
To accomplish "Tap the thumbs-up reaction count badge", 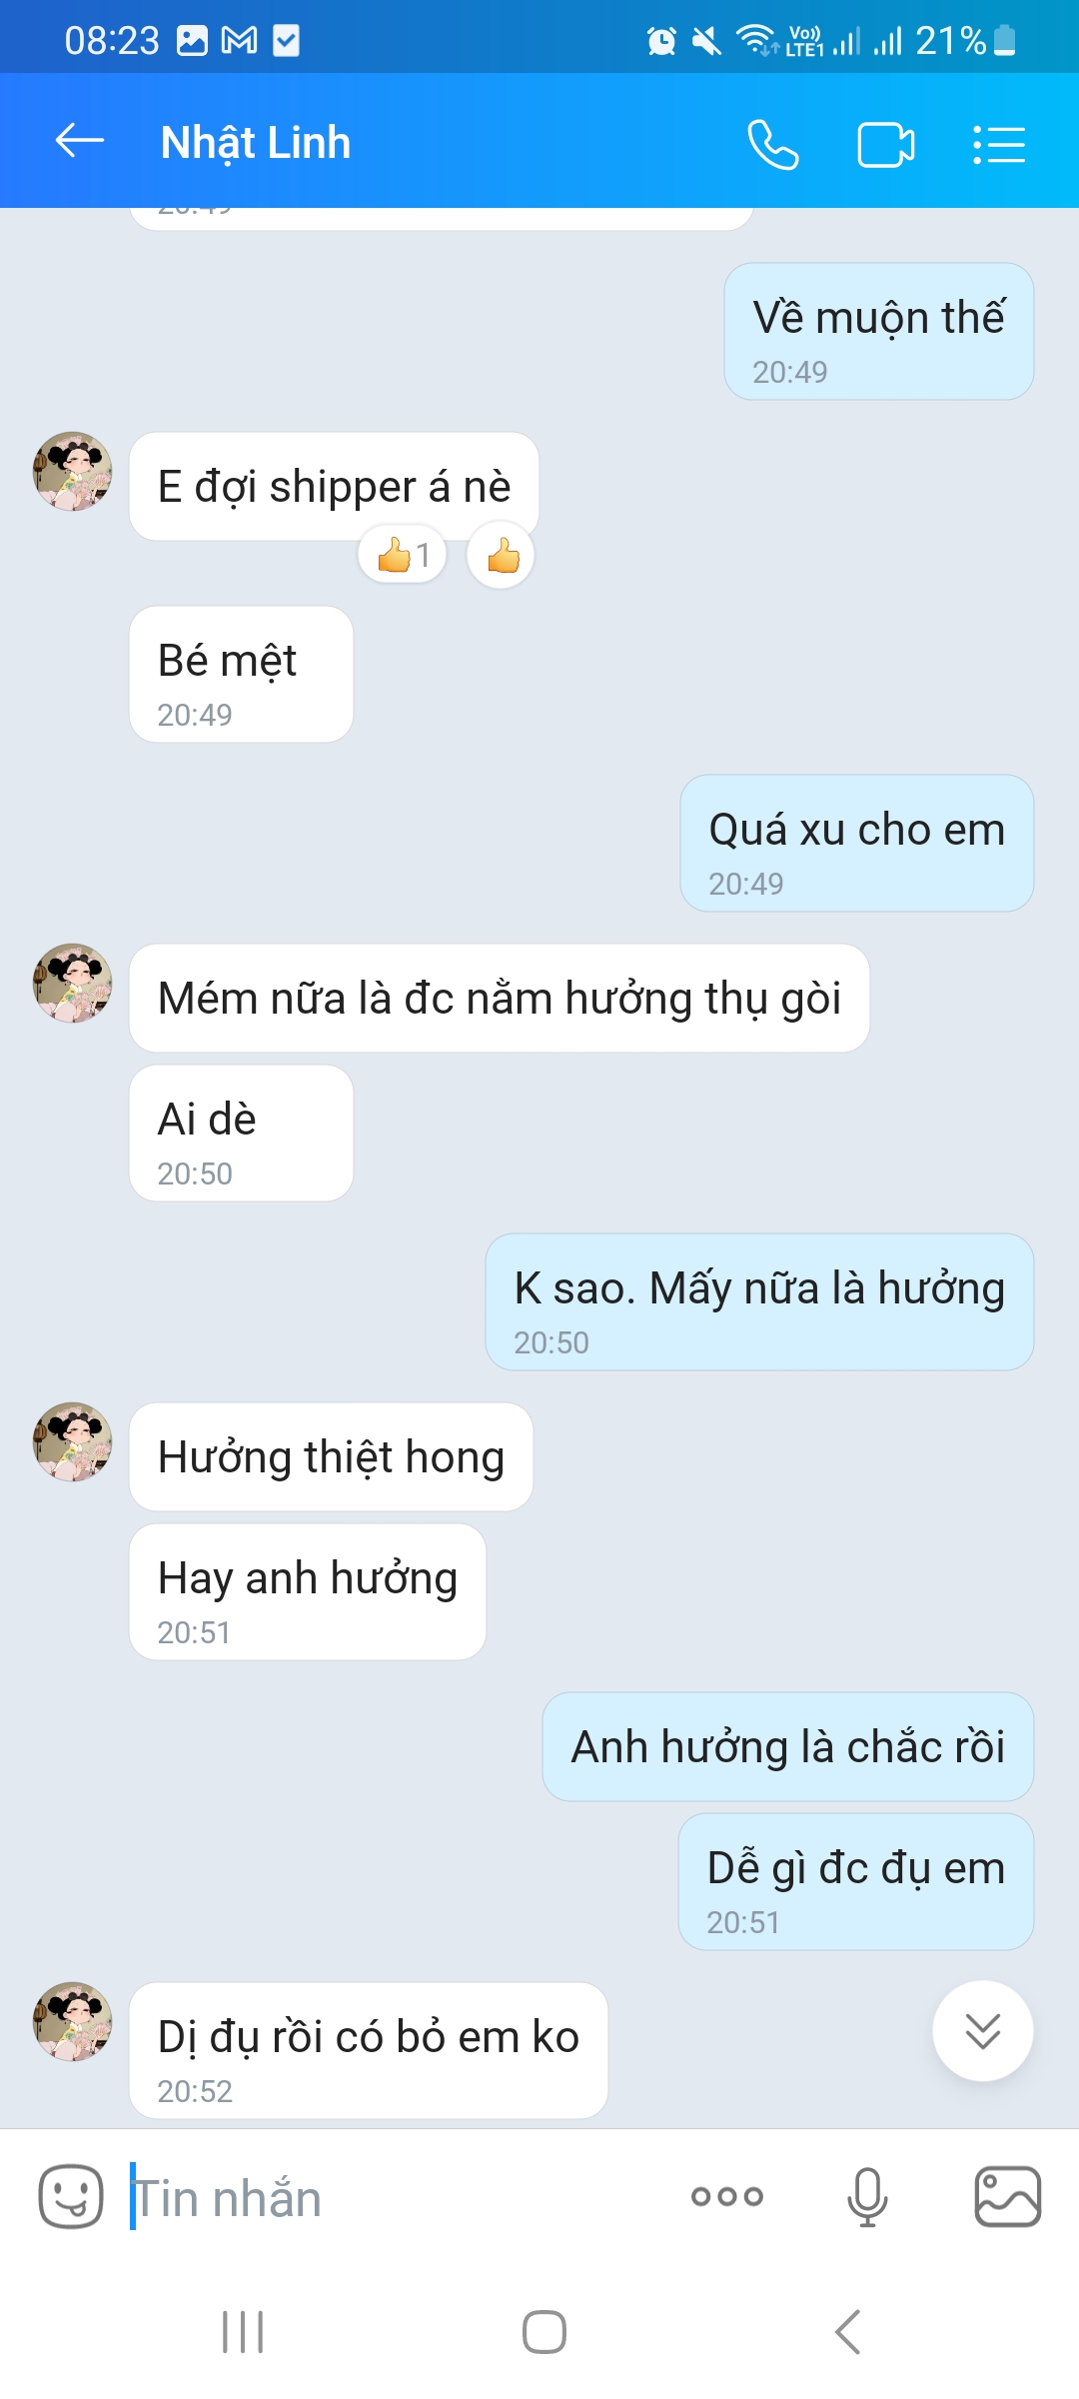I will coord(403,555).
